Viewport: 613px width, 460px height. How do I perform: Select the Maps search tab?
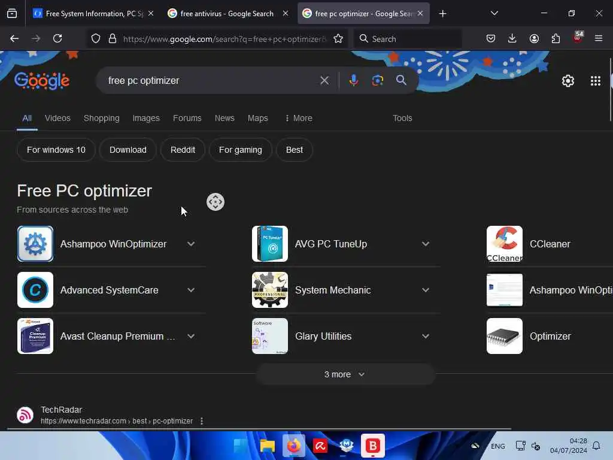(x=258, y=118)
